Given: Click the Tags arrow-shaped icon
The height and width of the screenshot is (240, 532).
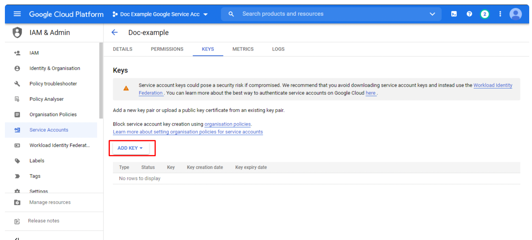Looking at the screenshot, I should [x=17, y=176].
